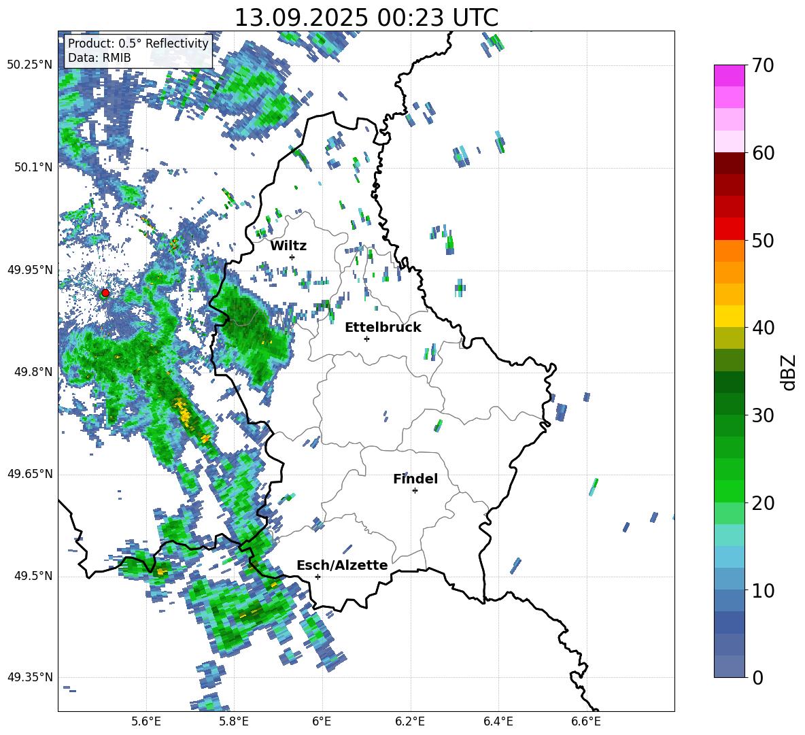Pick the yellow colorbar band above 40
This screenshot has height=735, width=805.
tap(729, 316)
